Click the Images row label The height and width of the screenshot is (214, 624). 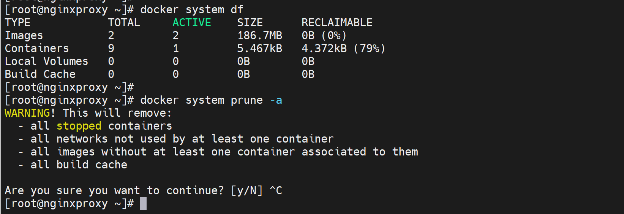click(24, 35)
